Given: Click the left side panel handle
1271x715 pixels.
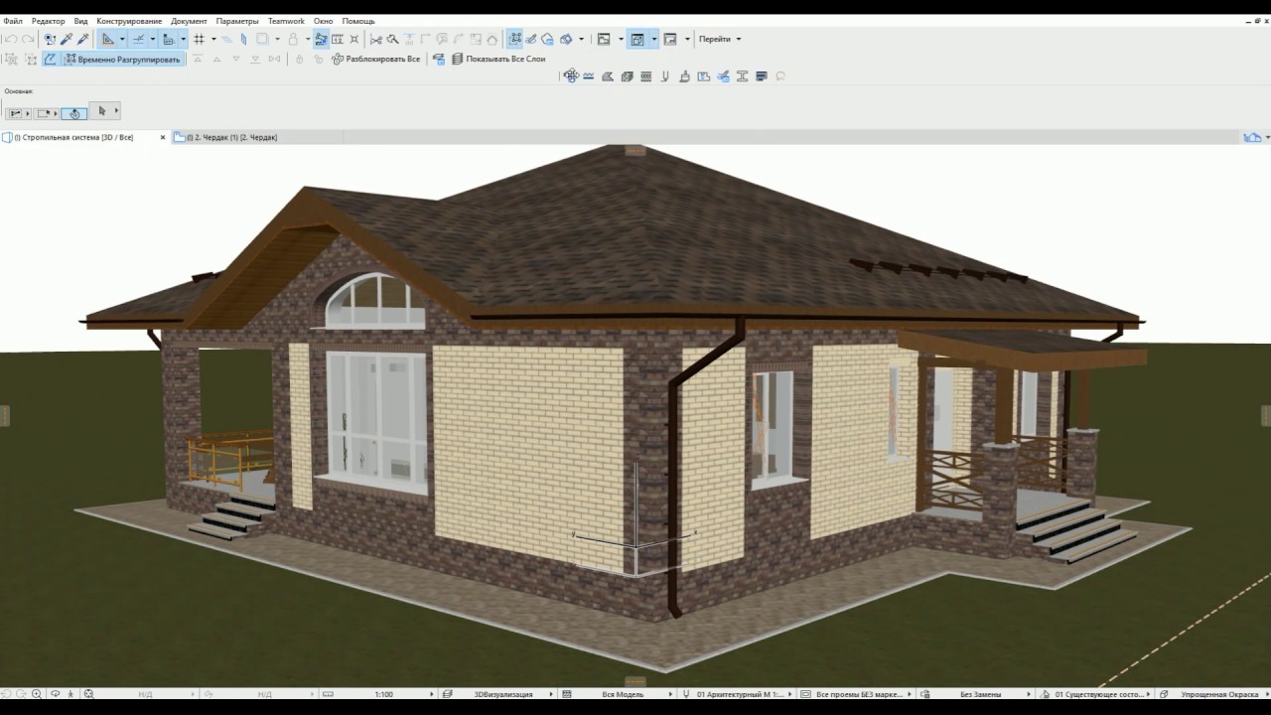Looking at the screenshot, I should click(x=4, y=415).
